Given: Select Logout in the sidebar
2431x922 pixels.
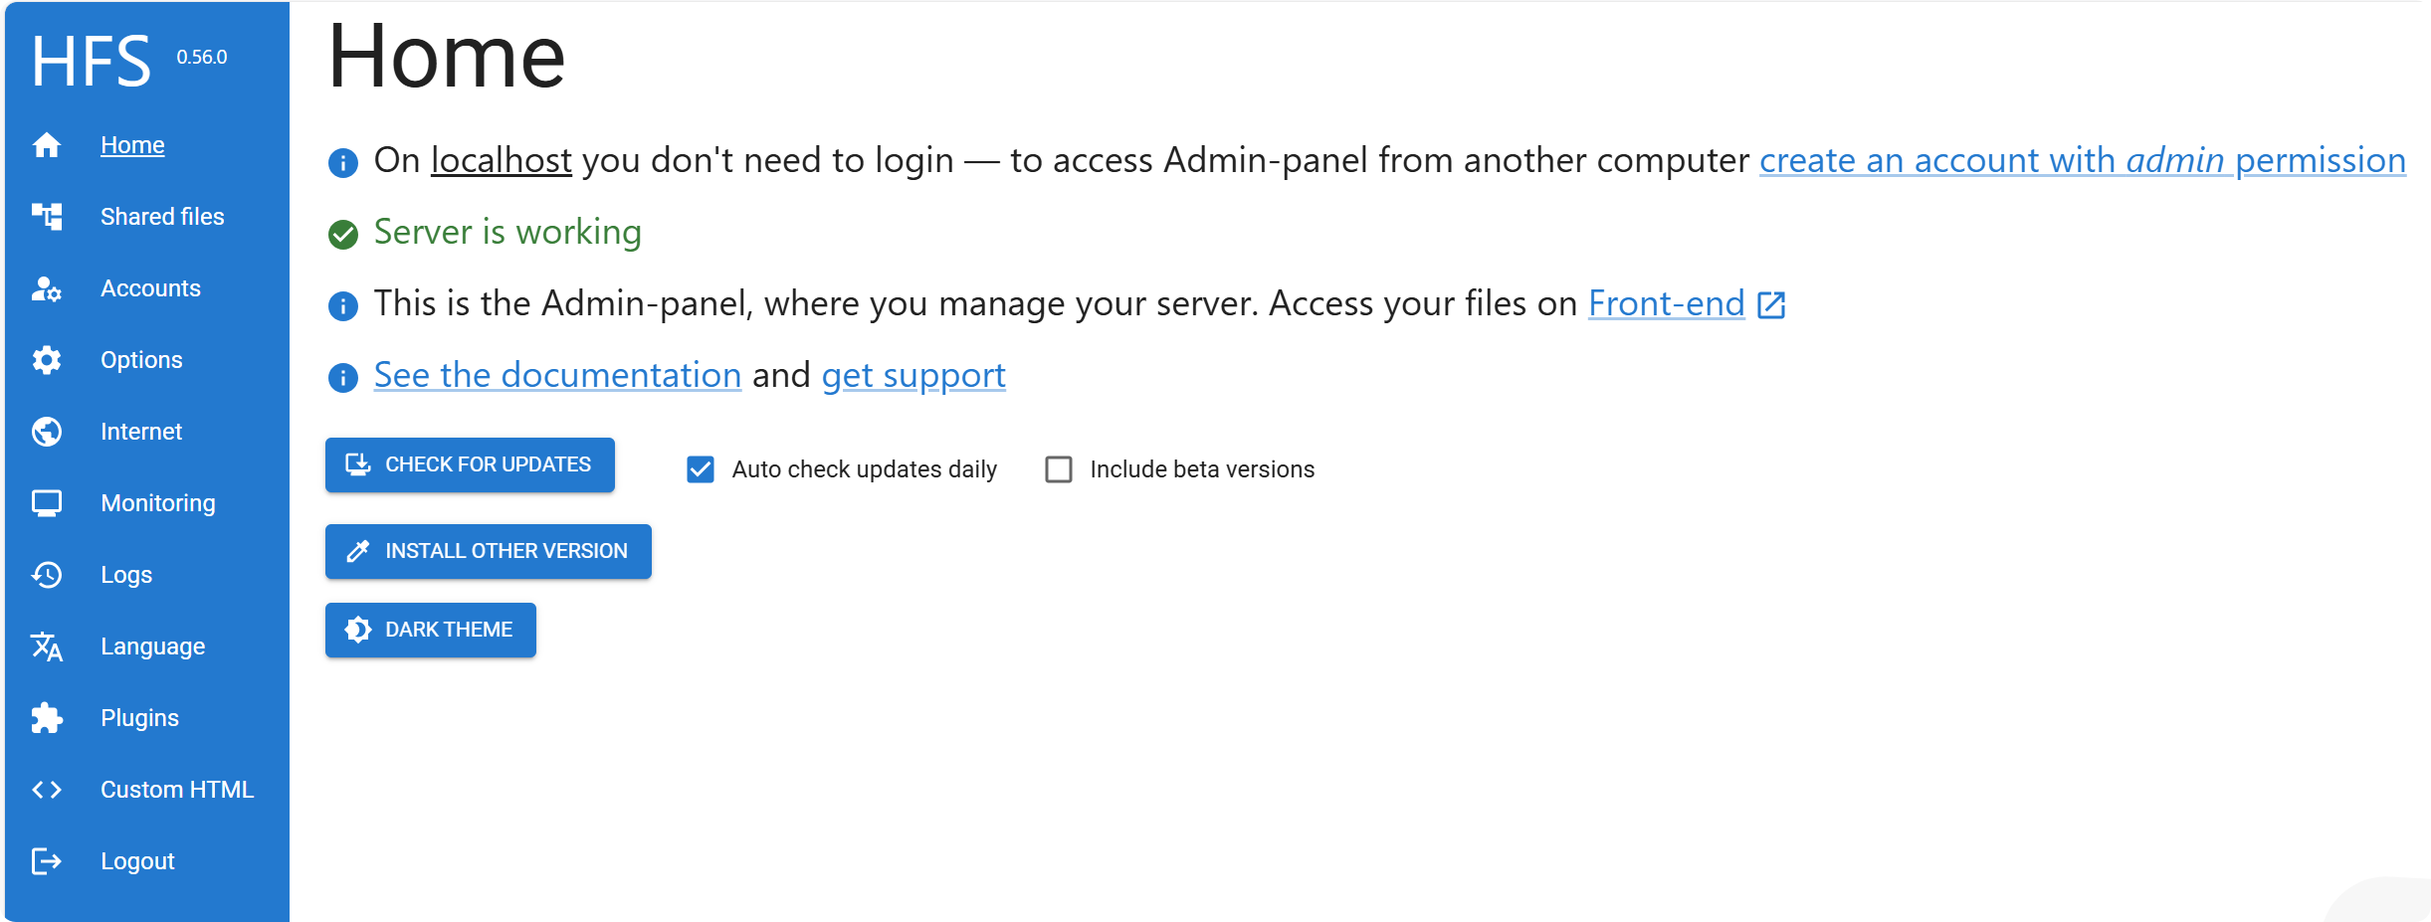Looking at the screenshot, I should click(x=137, y=861).
